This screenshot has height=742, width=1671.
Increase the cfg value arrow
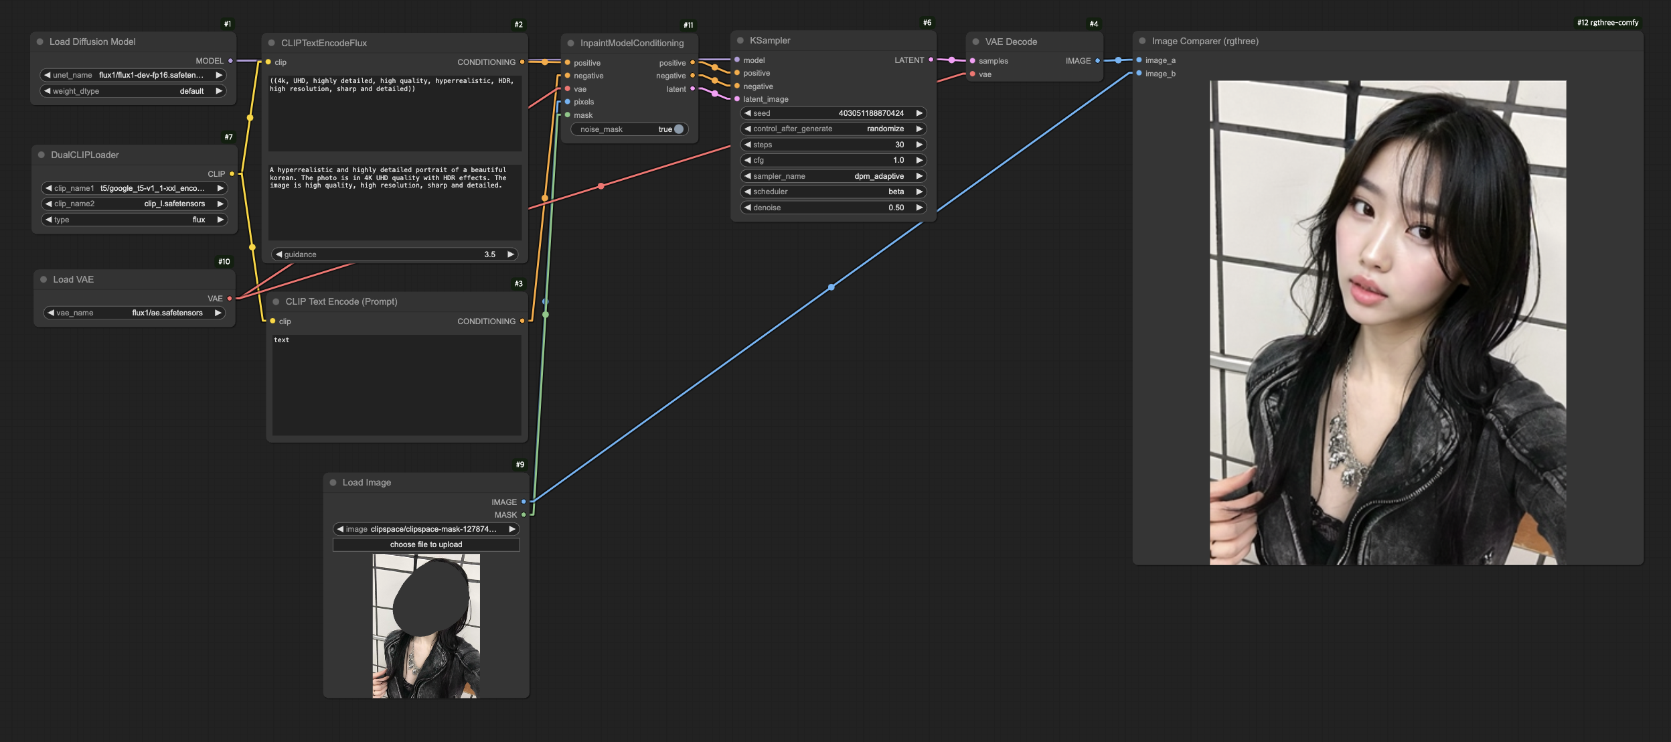coord(919,160)
